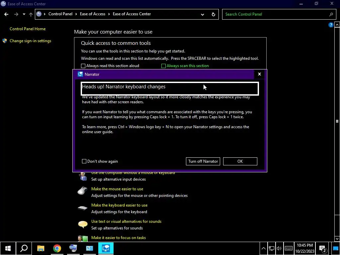Click Adjust settings for the keyboard text

[119, 212]
